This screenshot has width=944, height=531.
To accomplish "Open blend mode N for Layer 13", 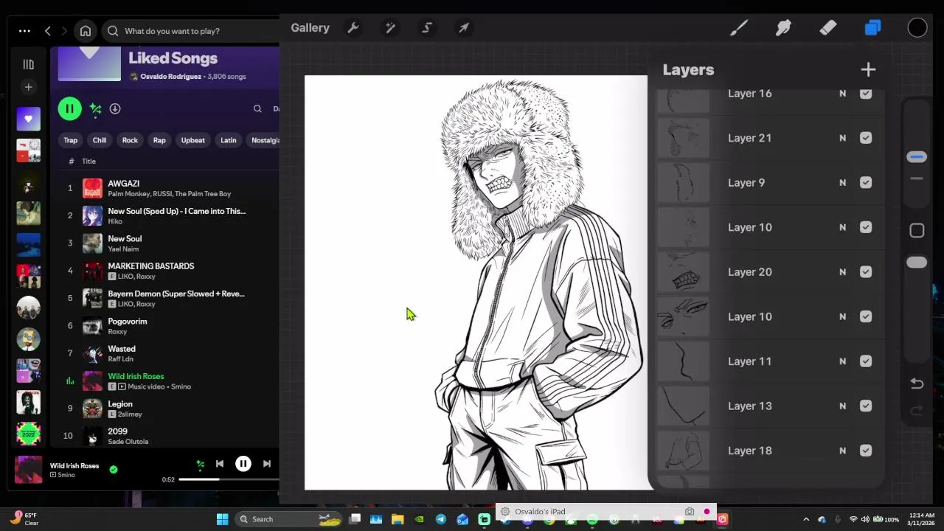I will pyautogui.click(x=842, y=406).
